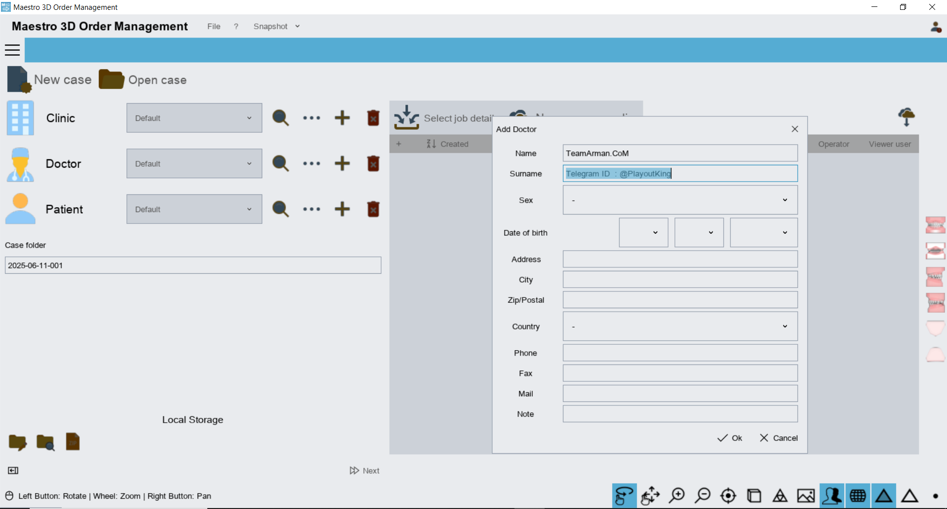The image size is (947, 509).
Task: Open the Snapshot menu
Action: [x=270, y=27]
